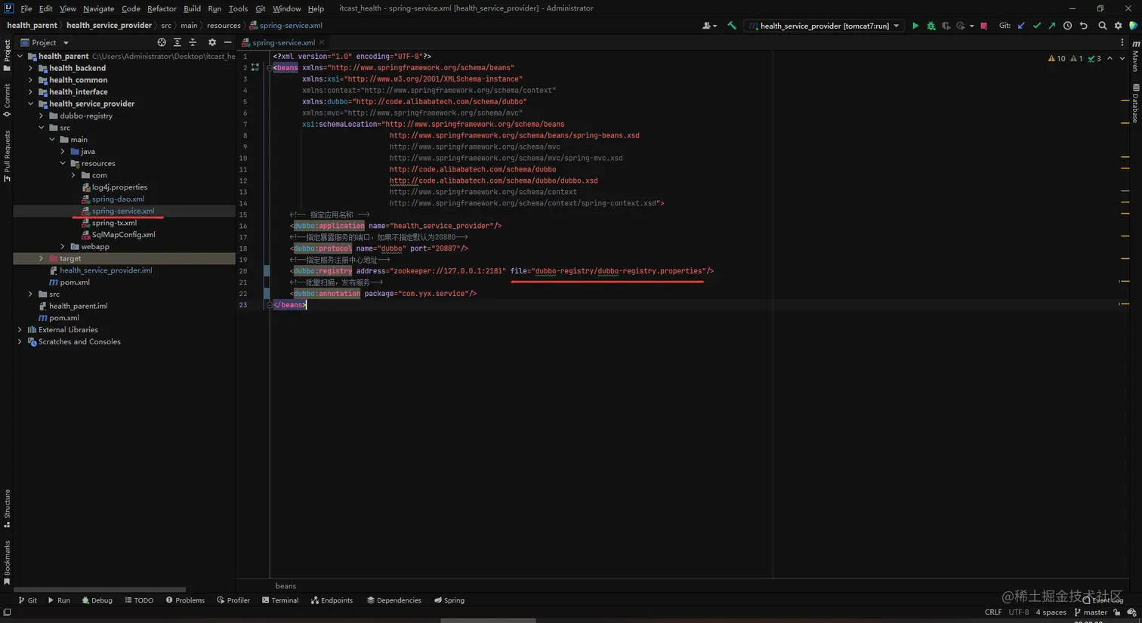Image resolution: width=1142 pixels, height=623 pixels.
Task: Open the Terminal tool window
Action: [280, 600]
